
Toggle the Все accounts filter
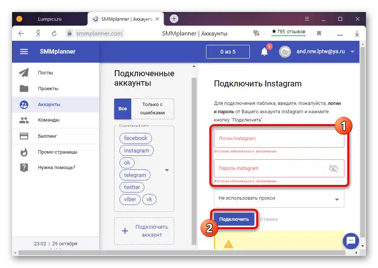point(122,109)
